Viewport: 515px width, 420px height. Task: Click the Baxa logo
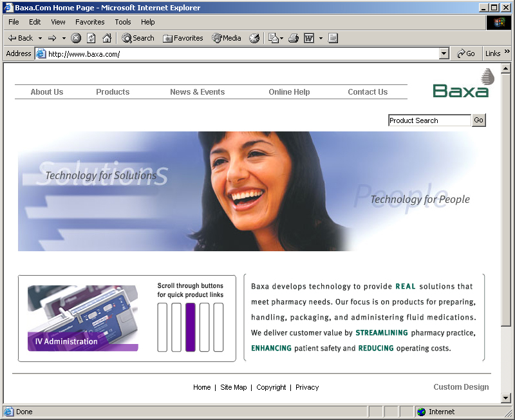coord(463,83)
